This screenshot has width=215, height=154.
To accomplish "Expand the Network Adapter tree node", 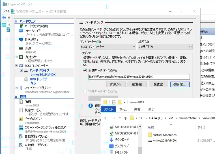I will pyautogui.click(x=16, y=88).
